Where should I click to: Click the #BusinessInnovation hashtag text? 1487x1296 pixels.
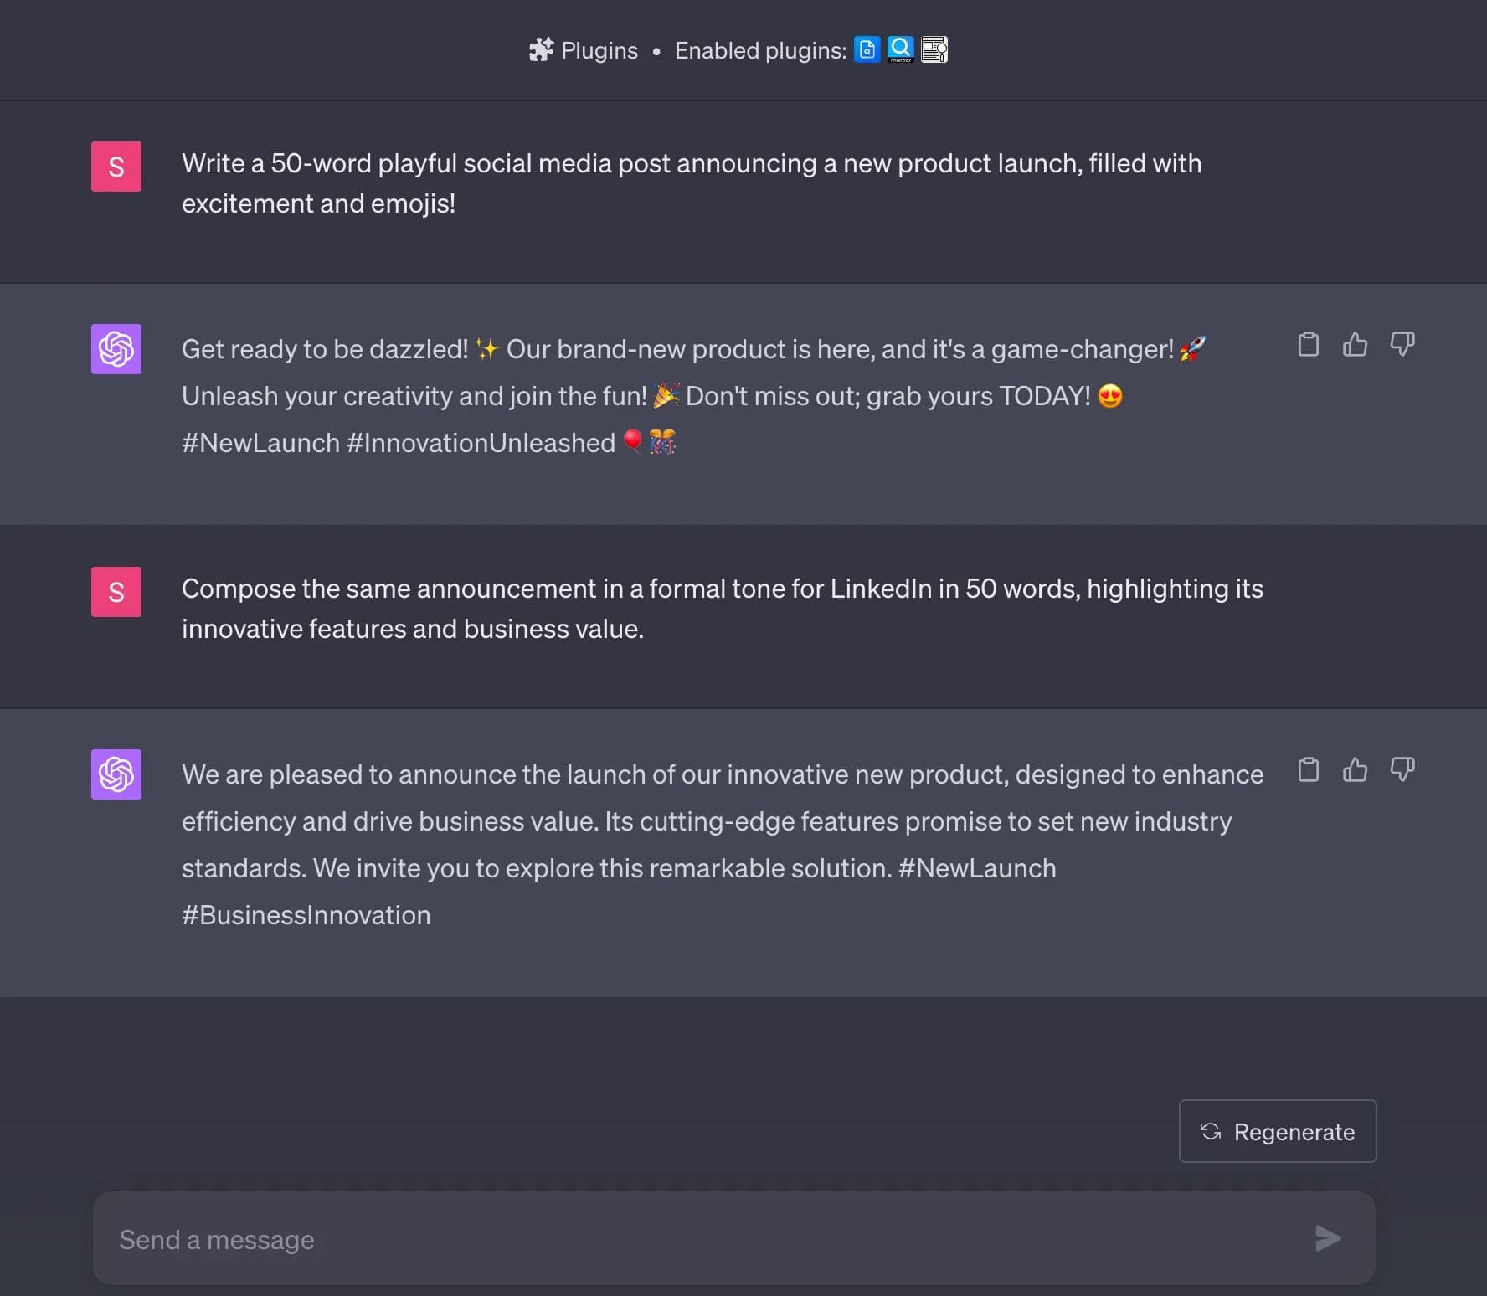(306, 915)
